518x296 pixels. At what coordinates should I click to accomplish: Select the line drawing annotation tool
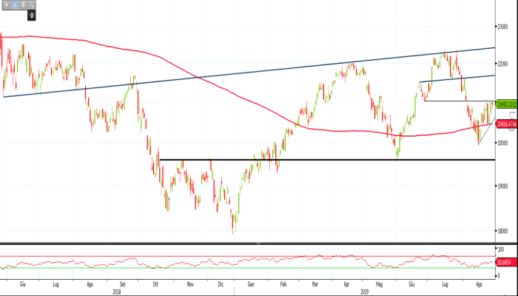tap(15, 4)
